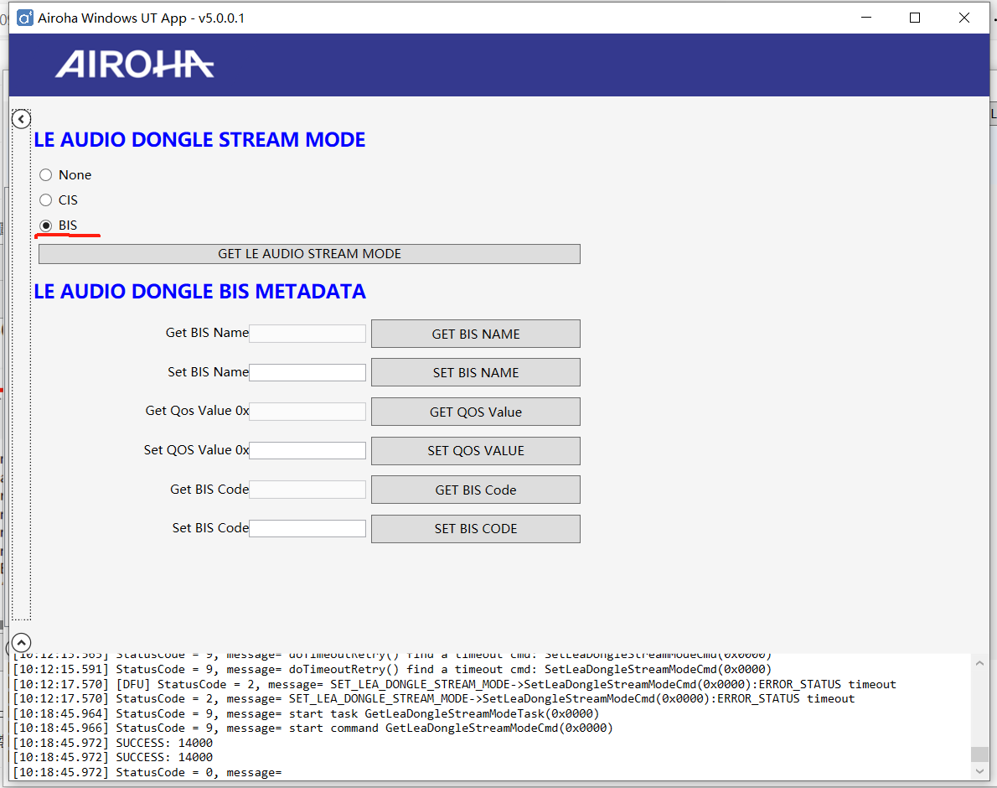The width and height of the screenshot is (997, 788).
Task: Click GET LE AUDIO STREAM MODE button
Action: pos(310,254)
